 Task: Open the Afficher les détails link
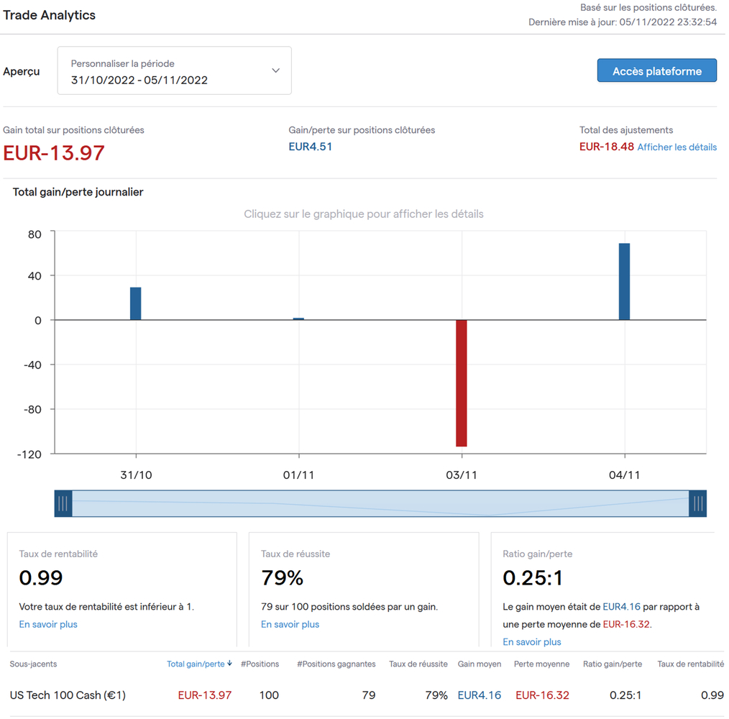pos(677,147)
